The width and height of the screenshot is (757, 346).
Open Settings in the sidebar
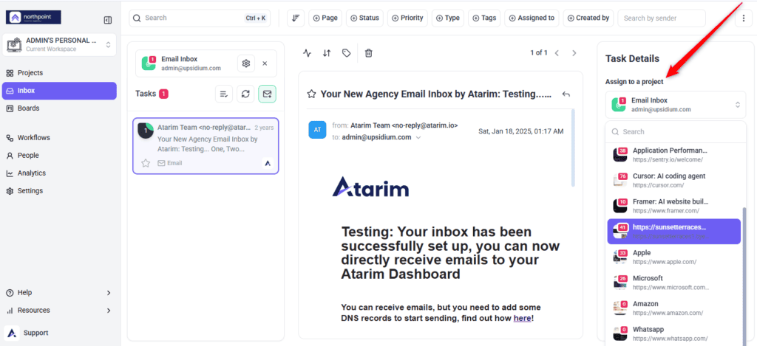tap(59, 191)
